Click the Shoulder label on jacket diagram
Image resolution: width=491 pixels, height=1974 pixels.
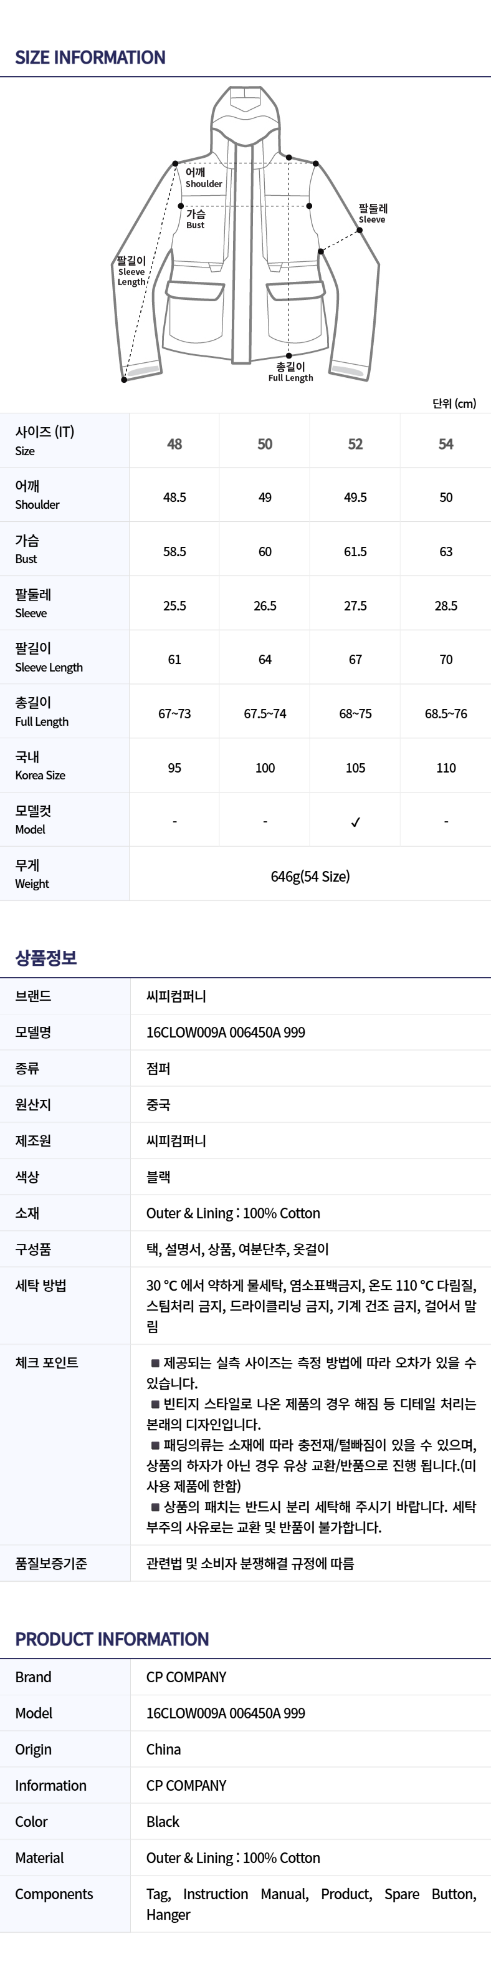point(203,178)
